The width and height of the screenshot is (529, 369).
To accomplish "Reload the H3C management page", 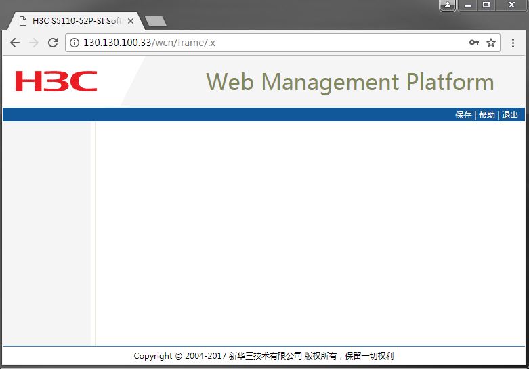I will 53,43.
